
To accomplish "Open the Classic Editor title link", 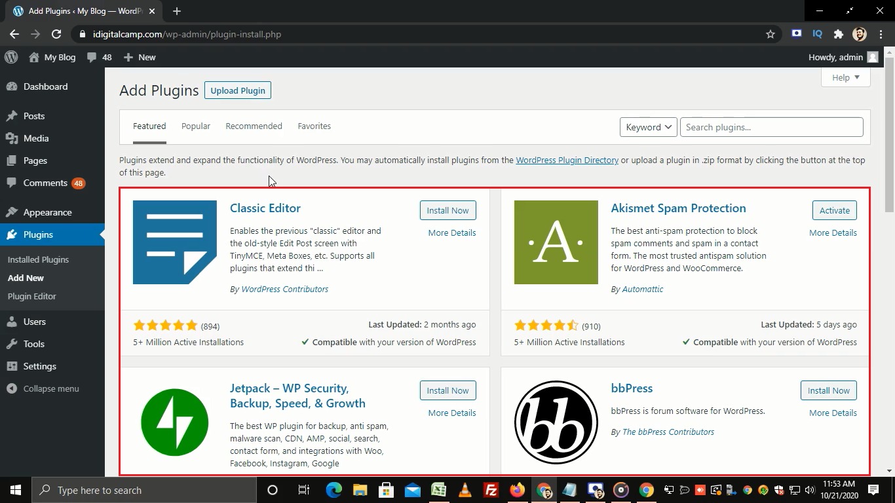I will pos(265,208).
